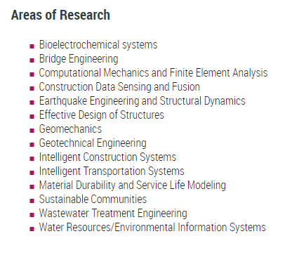Open the Bridge Engineering entry
This screenshot has height=255, width=306.
click(79, 59)
